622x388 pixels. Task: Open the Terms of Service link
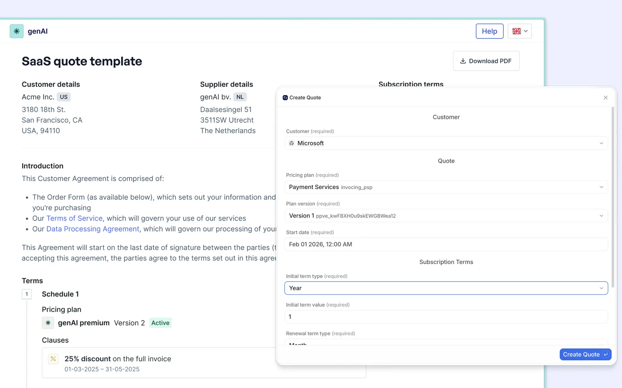pos(74,218)
